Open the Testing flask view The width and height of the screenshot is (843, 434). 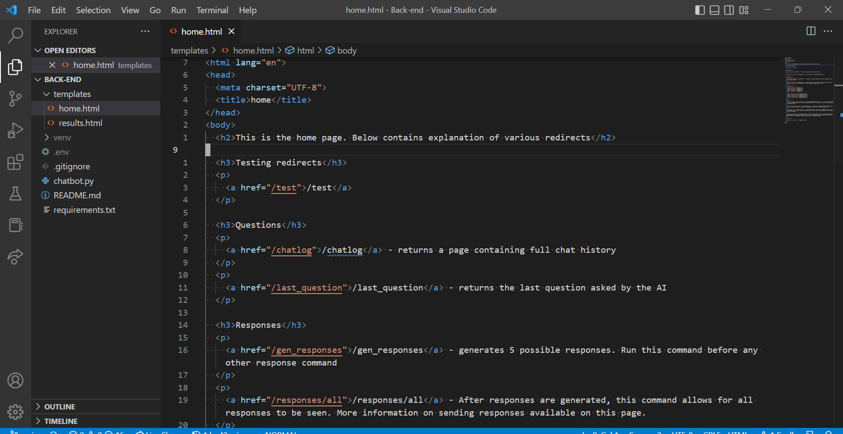pos(15,194)
